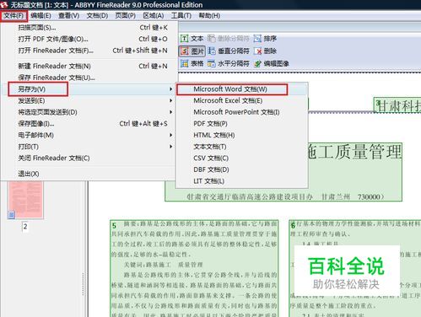Save as 文本文档(T)
Screen dimensions: 421x317
point(242,147)
